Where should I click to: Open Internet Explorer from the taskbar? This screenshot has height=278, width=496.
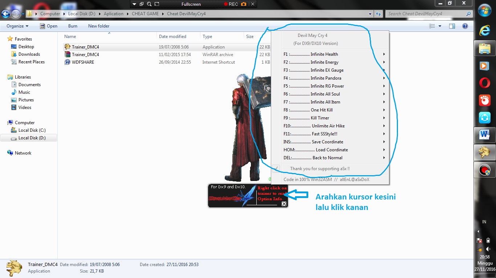pos(485,31)
